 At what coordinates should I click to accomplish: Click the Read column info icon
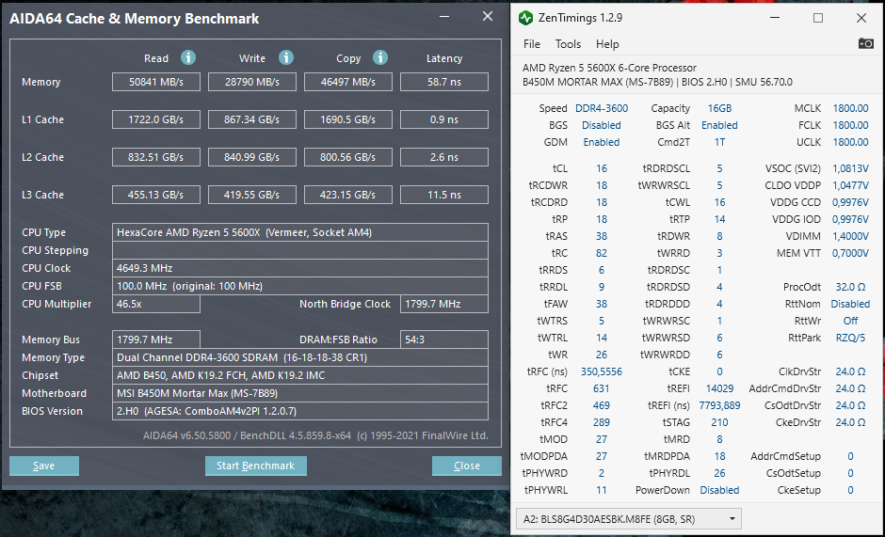(188, 57)
